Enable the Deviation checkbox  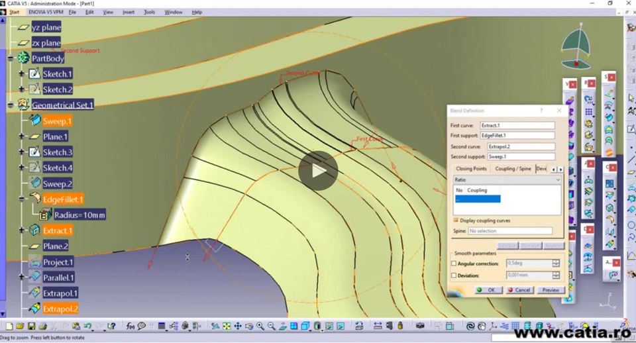(x=454, y=275)
